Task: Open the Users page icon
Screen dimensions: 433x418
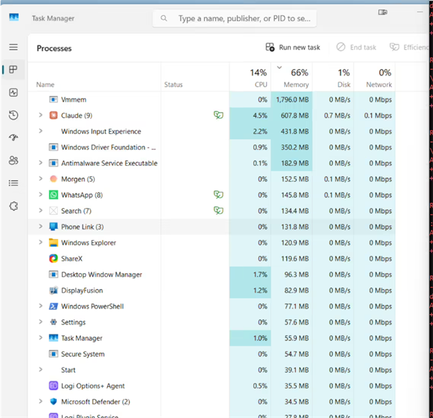Action: point(13,160)
